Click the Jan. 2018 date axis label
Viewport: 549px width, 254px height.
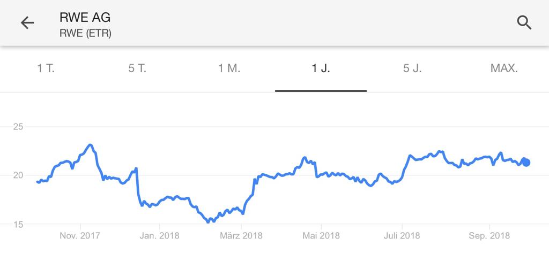[159, 236]
